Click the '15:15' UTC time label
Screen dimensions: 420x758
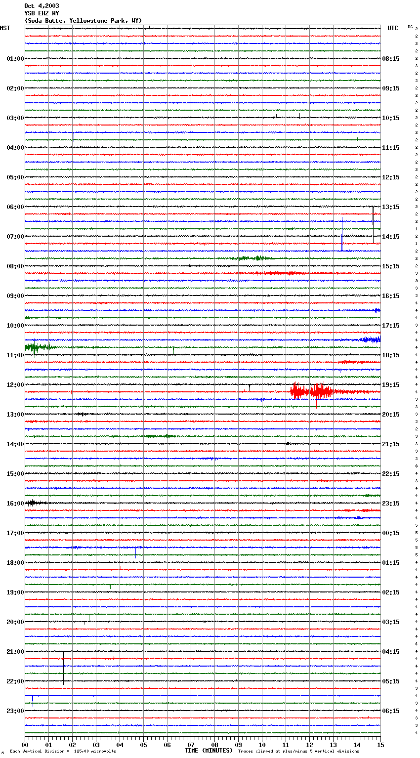pos(391,266)
